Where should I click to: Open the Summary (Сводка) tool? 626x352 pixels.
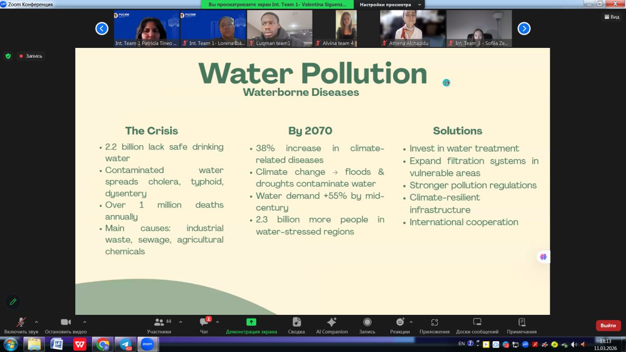pyautogui.click(x=296, y=325)
